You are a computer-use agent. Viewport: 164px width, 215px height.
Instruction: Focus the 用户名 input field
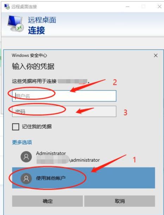64,96
